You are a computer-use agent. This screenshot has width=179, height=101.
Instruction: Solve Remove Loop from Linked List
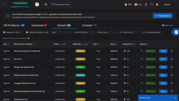pyautogui.click(x=163, y=51)
